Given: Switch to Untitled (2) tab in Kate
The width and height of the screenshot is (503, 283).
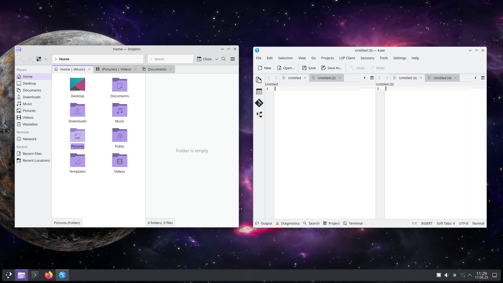Looking at the screenshot, I should pos(326,78).
